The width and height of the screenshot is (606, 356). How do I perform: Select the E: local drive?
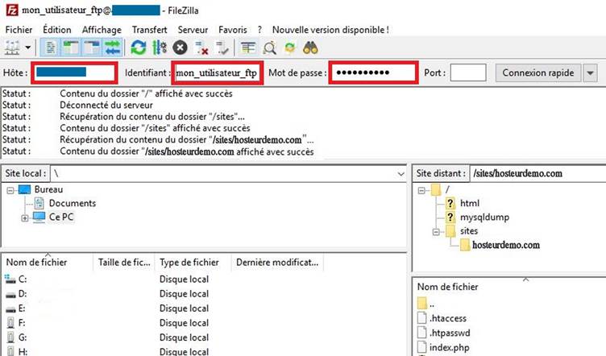[22, 308]
